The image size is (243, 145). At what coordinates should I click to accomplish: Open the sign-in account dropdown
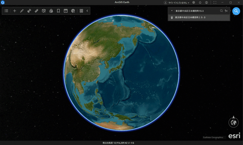click(x=177, y=2)
